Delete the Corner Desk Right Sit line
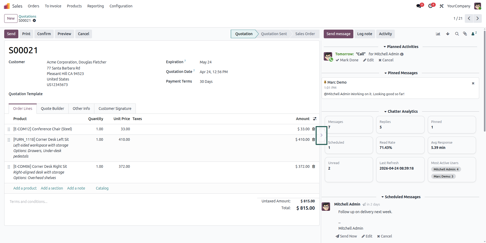 [314, 166]
